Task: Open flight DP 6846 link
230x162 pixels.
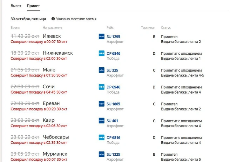Action: click(113, 54)
